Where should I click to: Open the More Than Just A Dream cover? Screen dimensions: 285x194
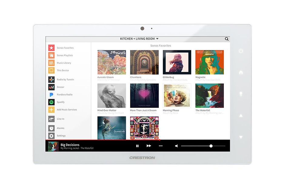click(x=144, y=95)
